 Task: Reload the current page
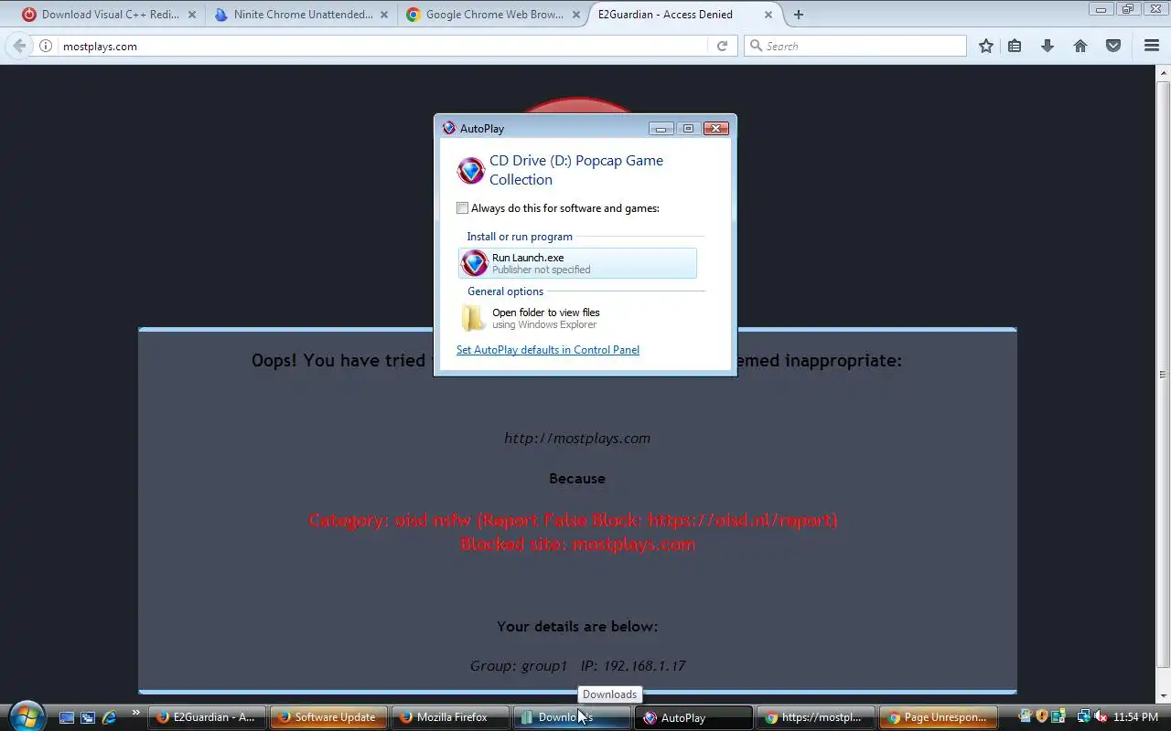point(722,46)
